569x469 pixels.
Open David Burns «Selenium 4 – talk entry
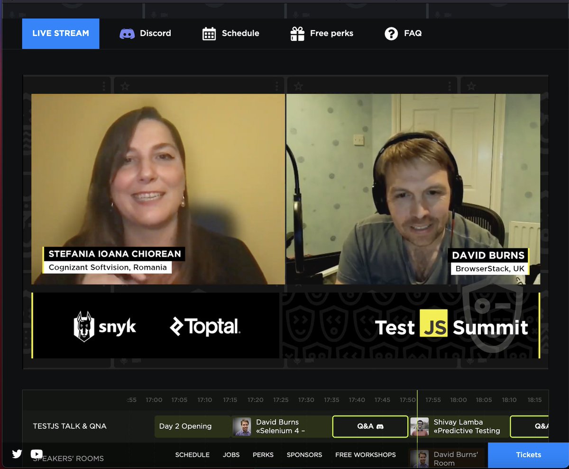point(282,426)
